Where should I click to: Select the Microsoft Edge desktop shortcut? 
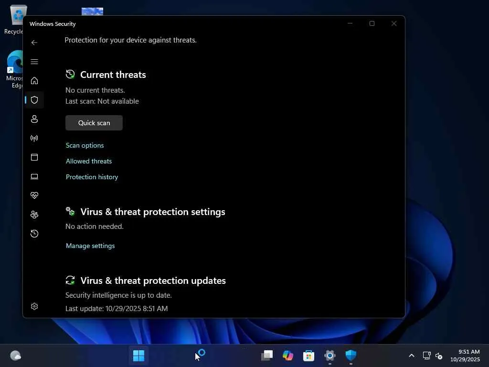[x=14, y=69]
